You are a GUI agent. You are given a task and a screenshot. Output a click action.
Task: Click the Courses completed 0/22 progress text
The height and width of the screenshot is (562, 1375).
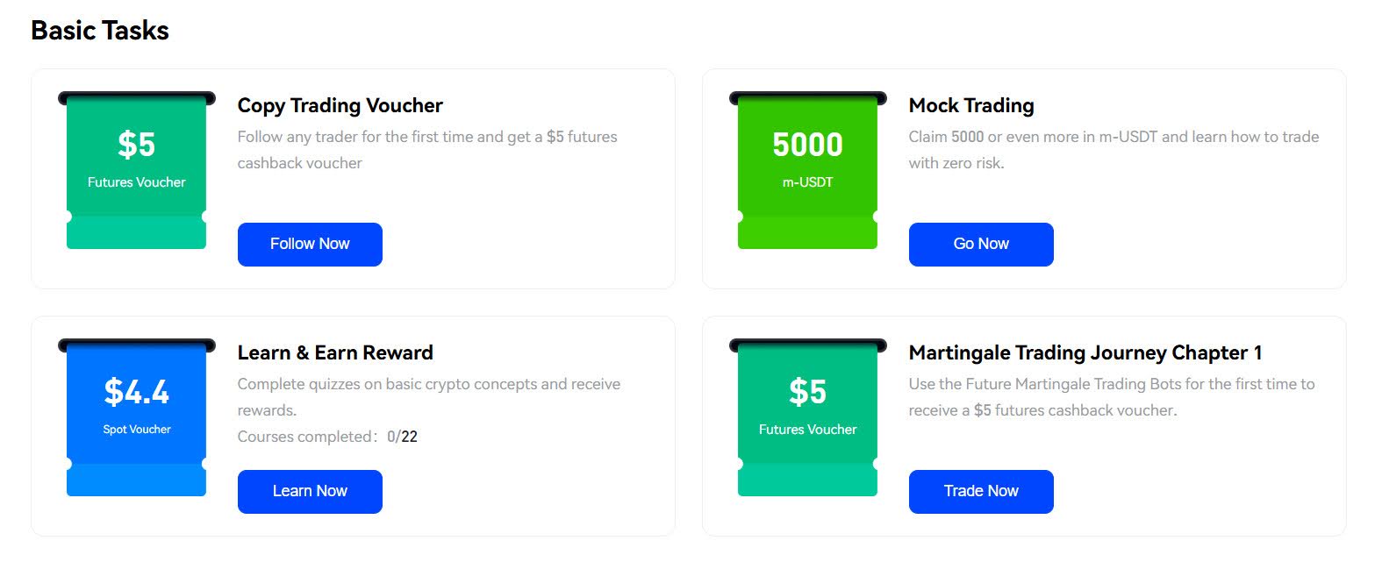pos(327,437)
